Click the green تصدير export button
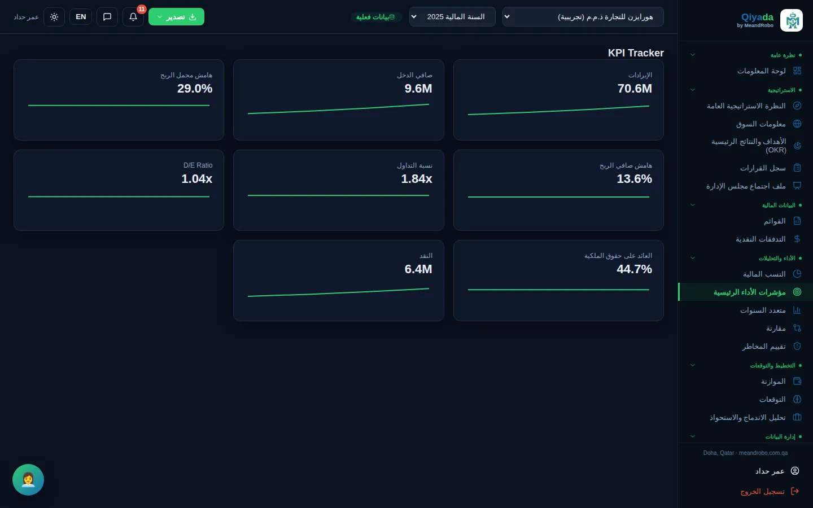This screenshot has height=508, width=813. (176, 17)
